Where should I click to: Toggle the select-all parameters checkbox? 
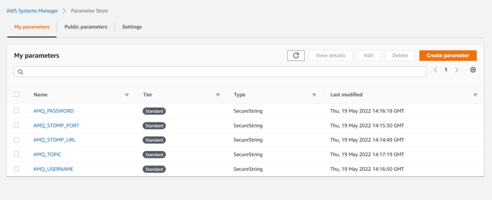[17, 95]
